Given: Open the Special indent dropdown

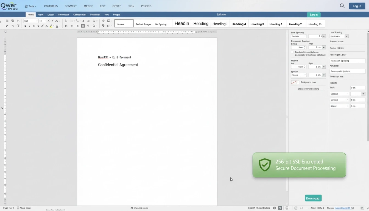Looking at the screenshot, I should click(x=298, y=75).
